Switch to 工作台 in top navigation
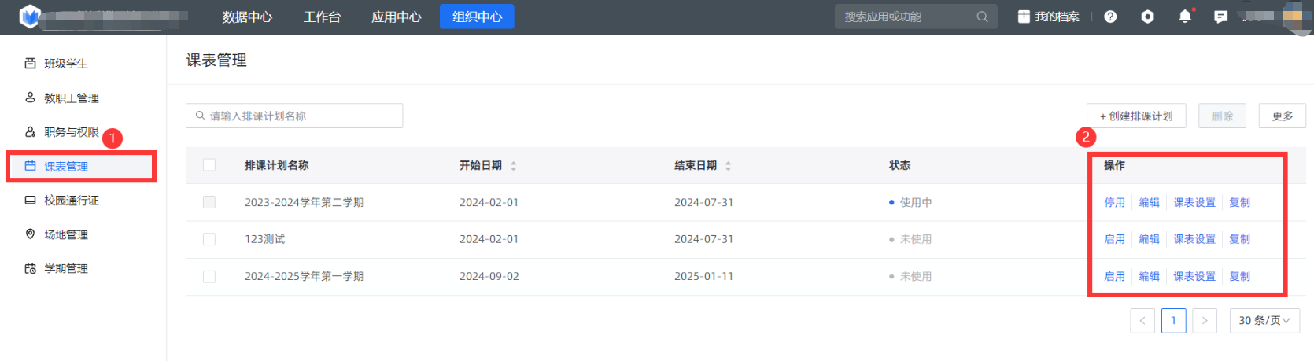 coord(323,17)
